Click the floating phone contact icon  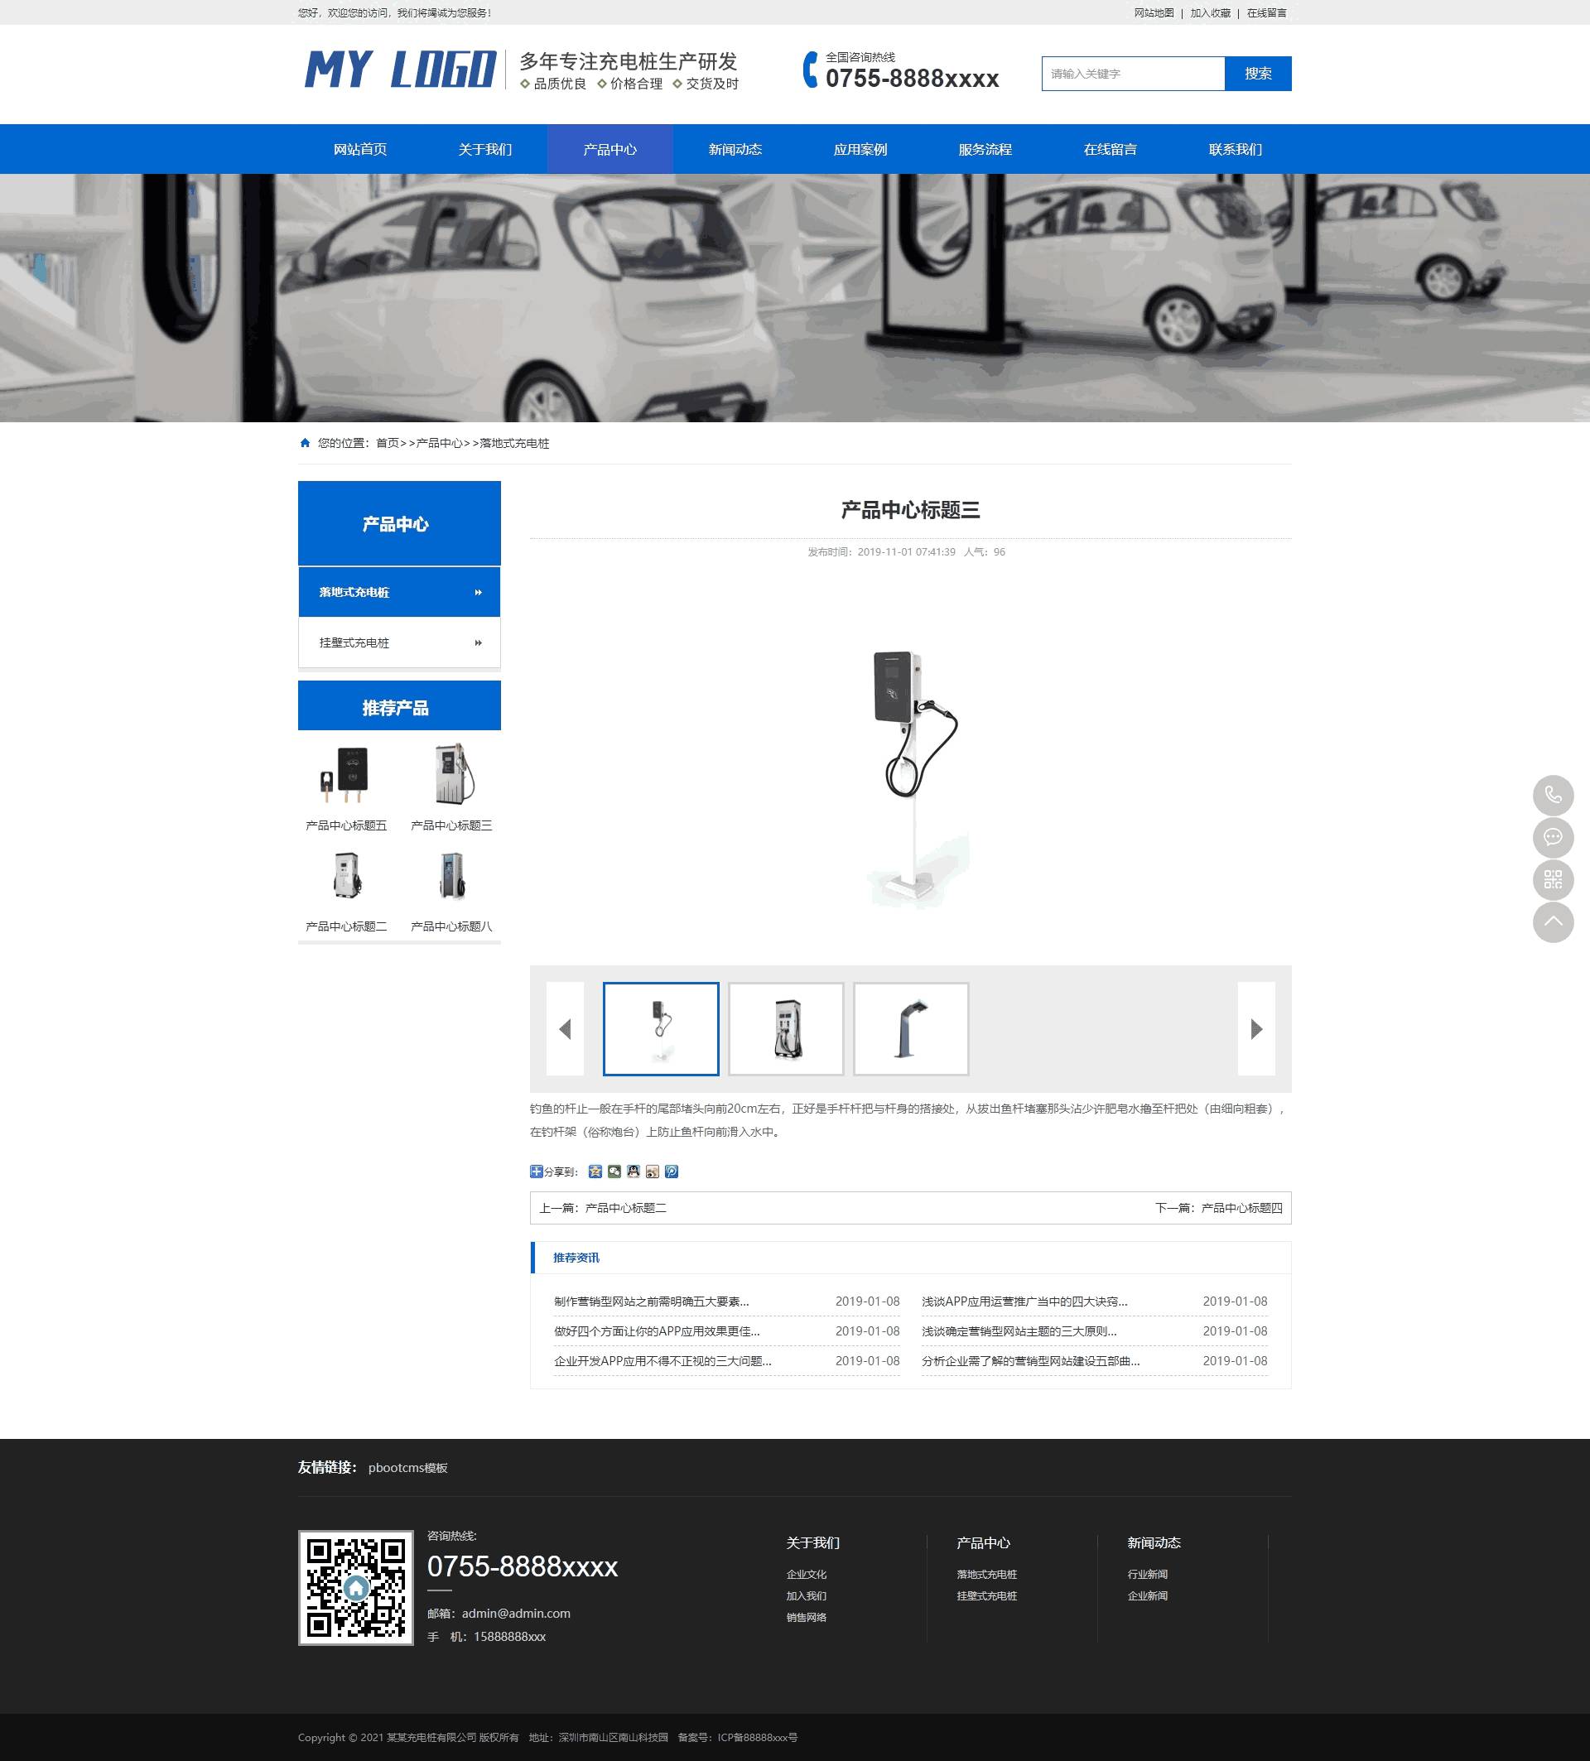click(1553, 795)
